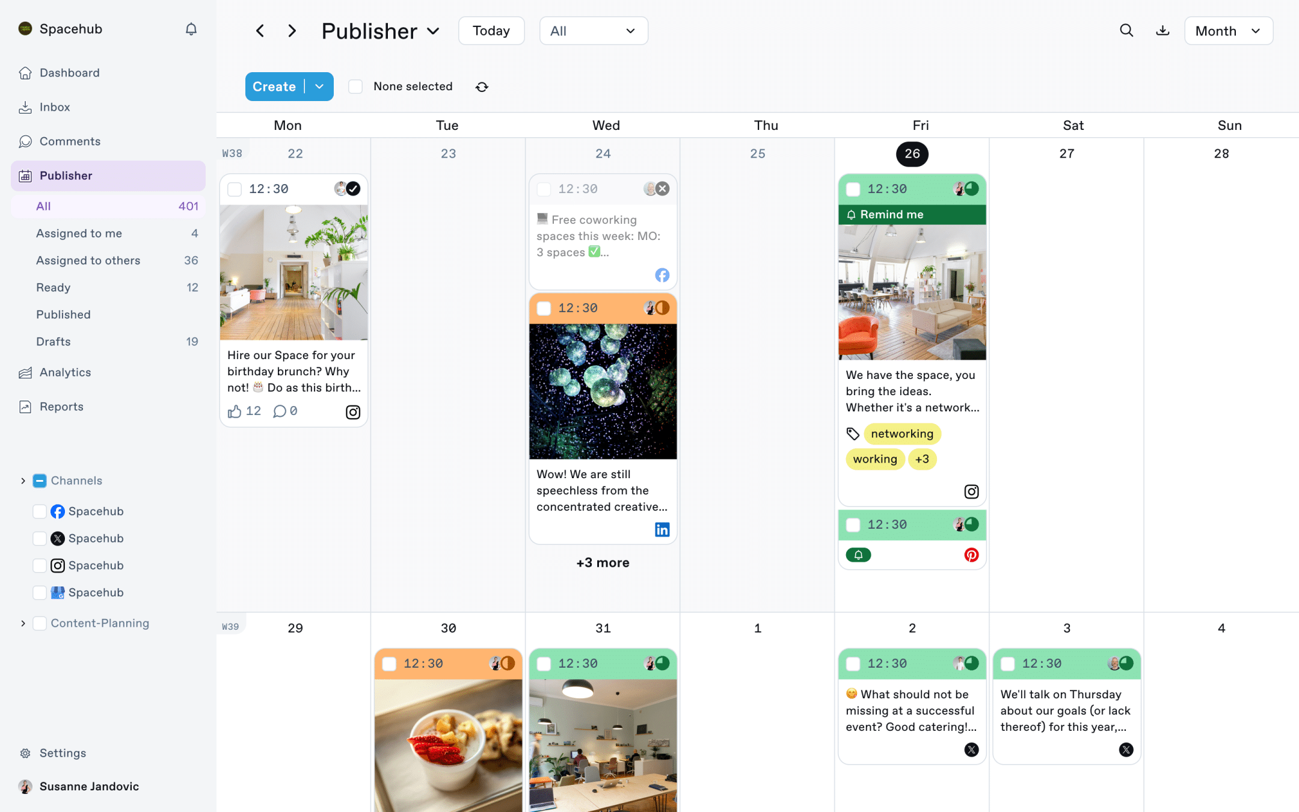Click the download export icon
Image resolution: width=1299 pixels, height=812 pixels.
tap(1162, 31)
